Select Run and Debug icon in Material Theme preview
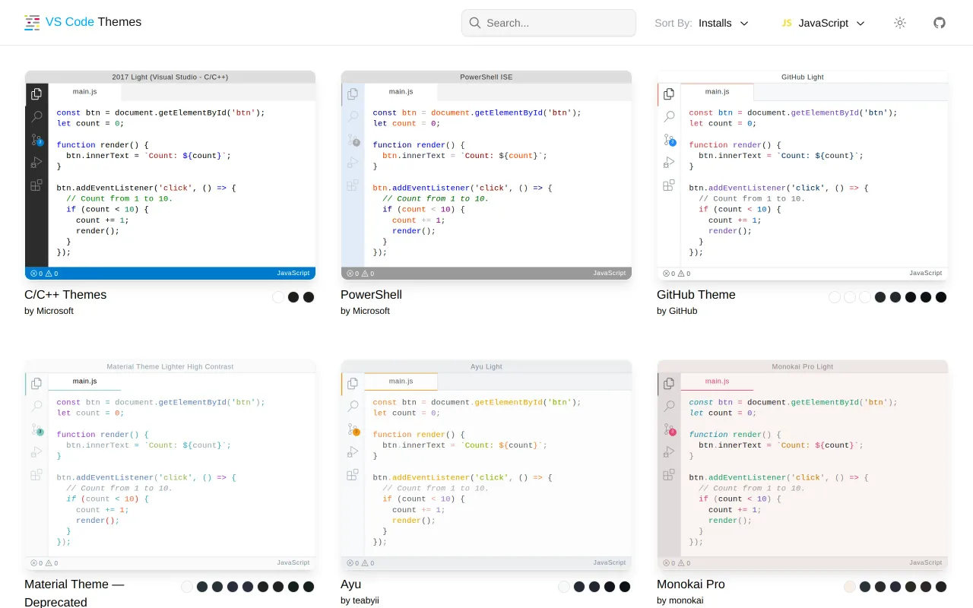This screenshot has height=608, width=973. click(x=36, y=452)
